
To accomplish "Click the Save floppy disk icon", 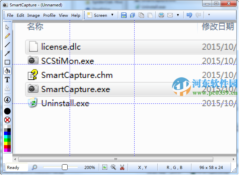I will 124,15.
